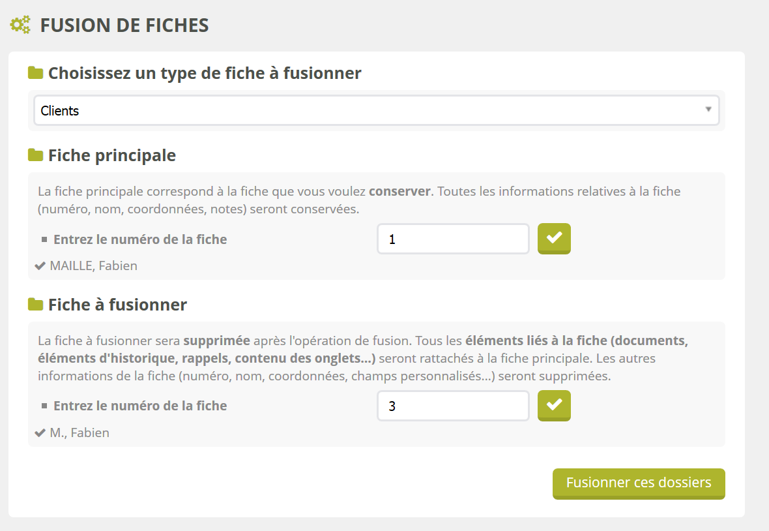Click the "M., Fabien" record name
The width and height of the screenshot is (769, 531).
pos(80,432)
